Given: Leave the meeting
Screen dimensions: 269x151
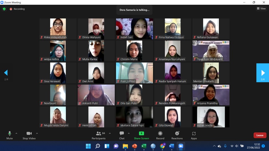Looking at the screenshot, I should [x=260, y=135].
